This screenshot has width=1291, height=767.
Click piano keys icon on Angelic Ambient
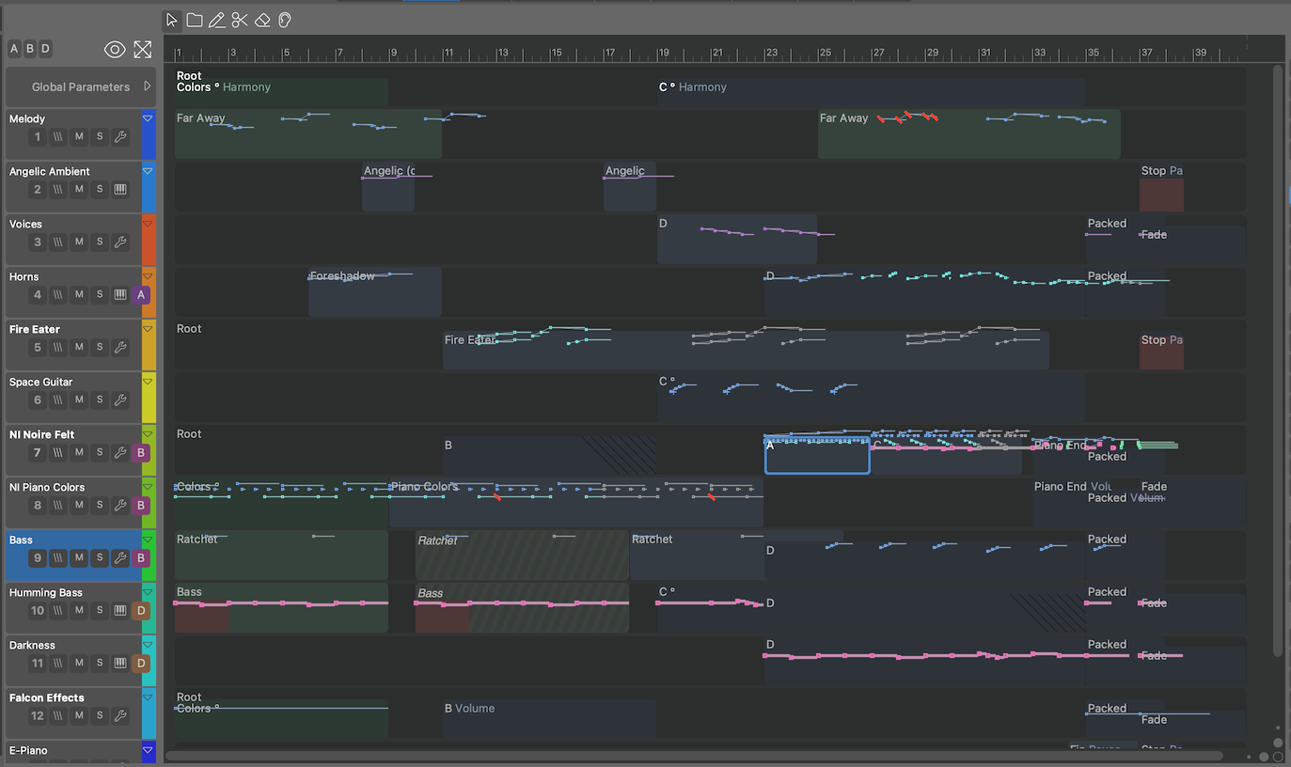(x=120, y=190)
